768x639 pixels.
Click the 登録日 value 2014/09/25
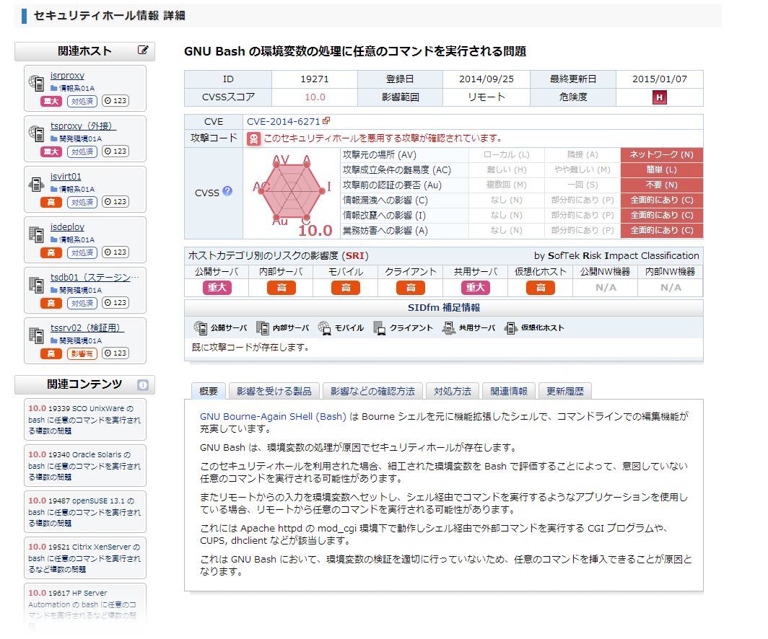click(486, 79)
